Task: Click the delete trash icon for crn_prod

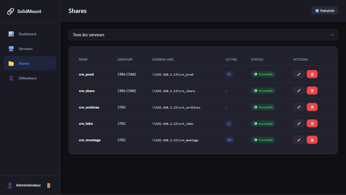Action: point(312,74)
